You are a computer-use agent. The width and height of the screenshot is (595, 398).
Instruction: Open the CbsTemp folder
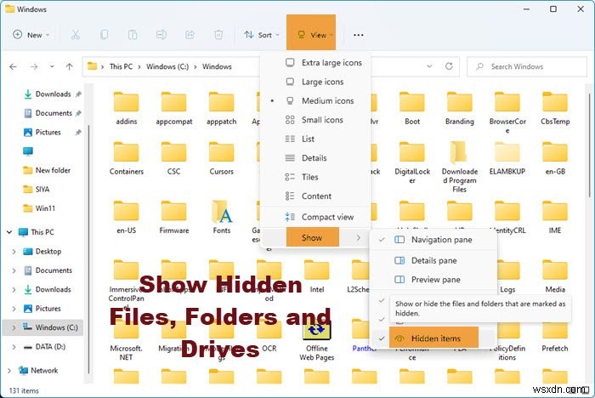point(555,108)
